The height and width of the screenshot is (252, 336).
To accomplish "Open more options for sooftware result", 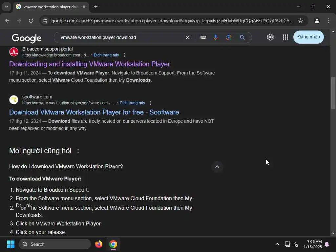I will [x=150, y=103].
